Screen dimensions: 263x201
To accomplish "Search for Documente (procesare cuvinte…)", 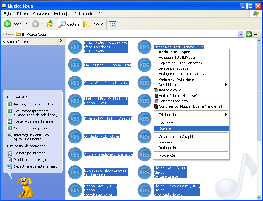I will 33,113.
